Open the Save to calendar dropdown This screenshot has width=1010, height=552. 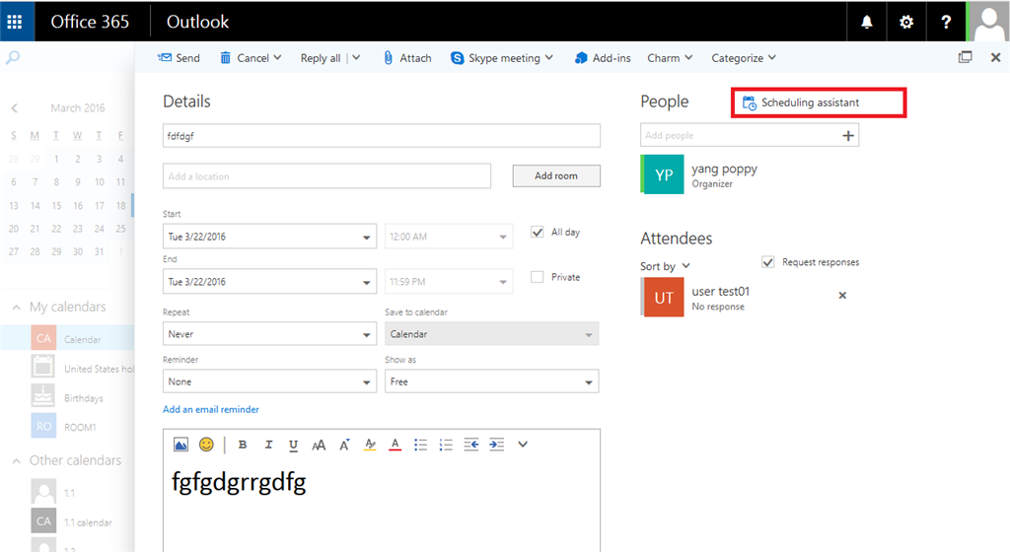[492, 334]
